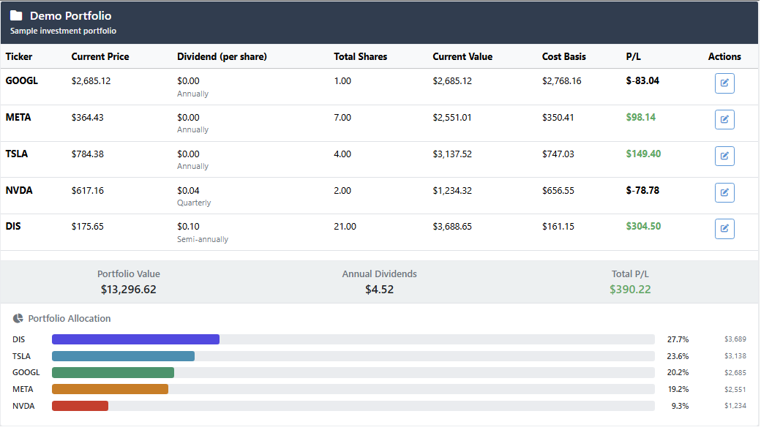Select the green Total P/L value $390.22
This screenshot has height=430, width=761.
pyautogui.click(x=630, y=289)
